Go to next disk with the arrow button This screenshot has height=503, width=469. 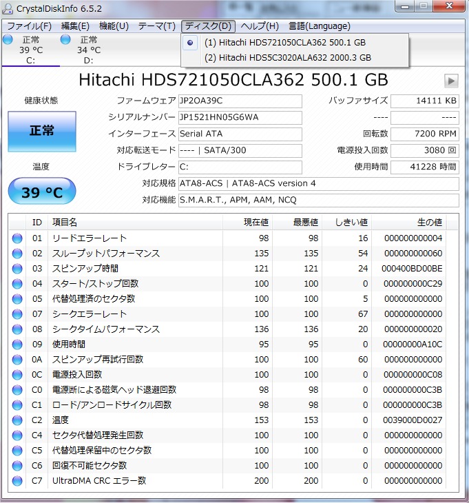click(x=451, y=81)
